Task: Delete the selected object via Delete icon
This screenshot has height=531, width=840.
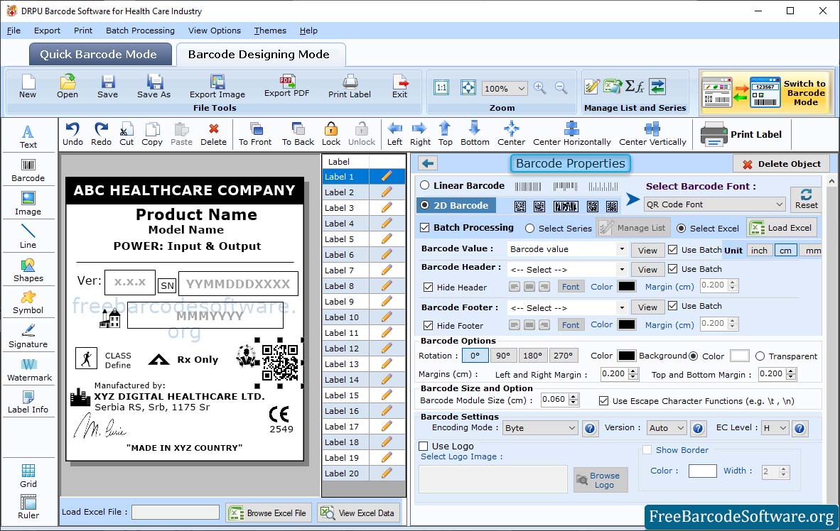Action: (213, 134)
